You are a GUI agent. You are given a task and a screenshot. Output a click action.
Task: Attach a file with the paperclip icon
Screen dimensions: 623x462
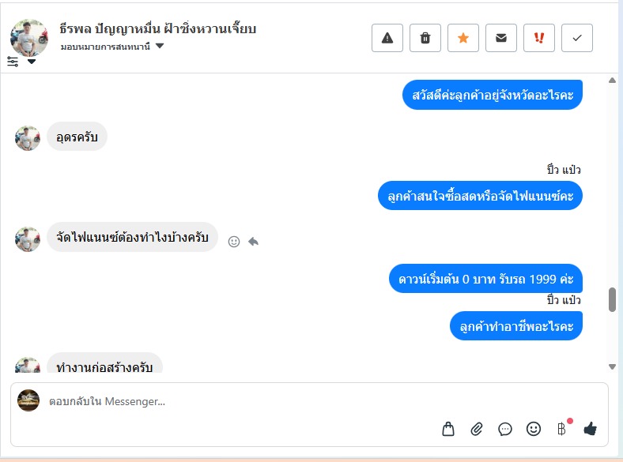click(x=477, y=429)
